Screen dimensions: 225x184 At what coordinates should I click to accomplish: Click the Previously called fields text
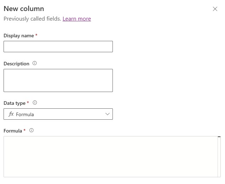[x=32, y=19]
